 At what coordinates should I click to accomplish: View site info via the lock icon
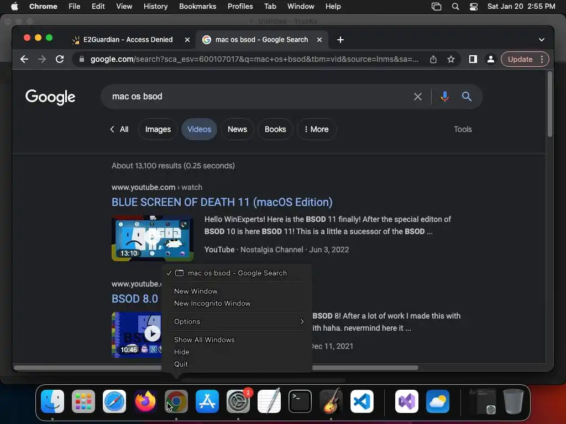coord(82,59)
